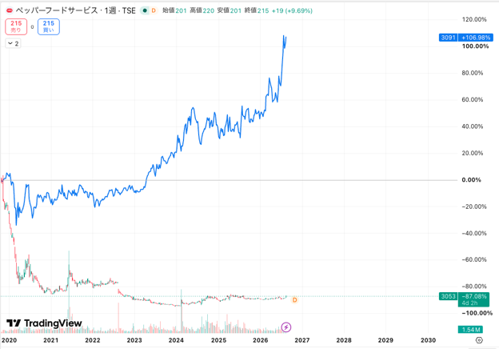Click the 1.54M volume label
Image resolution: width=499 pixels, height=349 pixels.
(470, 330)
